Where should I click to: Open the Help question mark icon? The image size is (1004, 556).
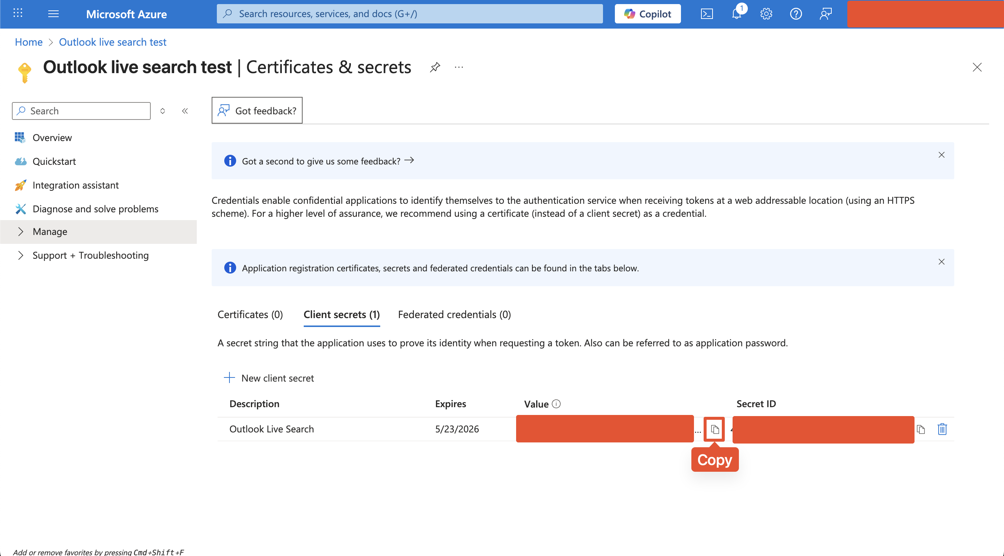(x=795, y=14)
